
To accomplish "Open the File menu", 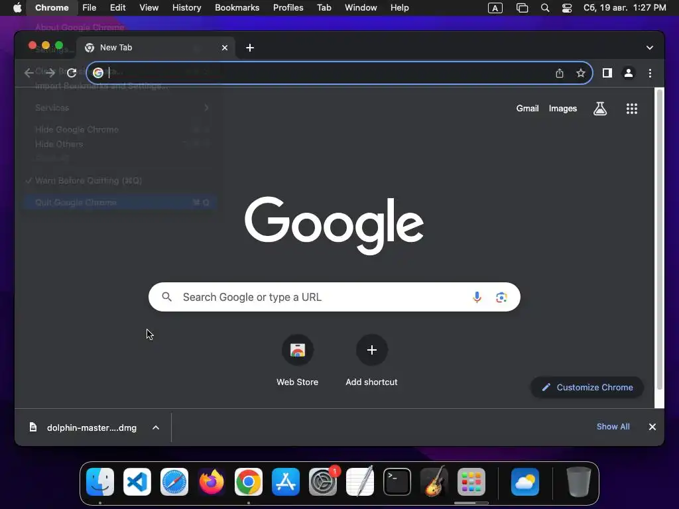I will 90,8.
